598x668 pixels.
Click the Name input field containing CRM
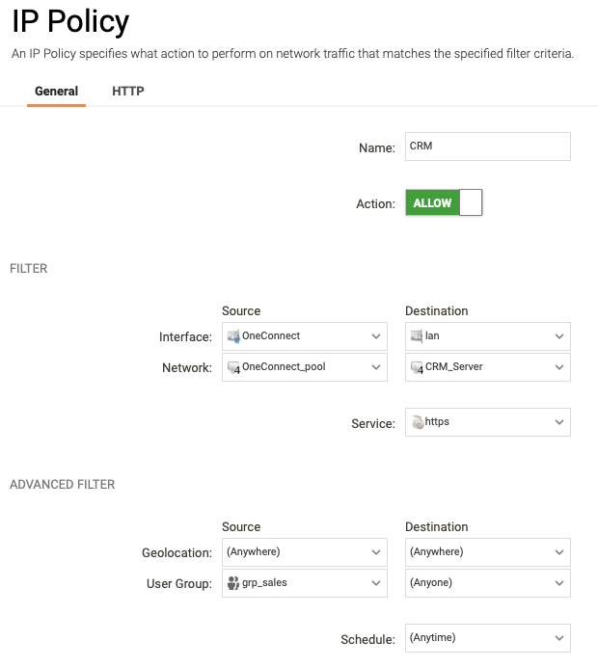488,147
